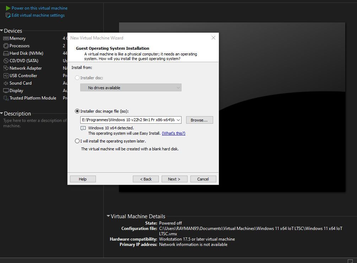Collapse the Devices section
The height and width of the screenshot is (263, 357).
1,31
